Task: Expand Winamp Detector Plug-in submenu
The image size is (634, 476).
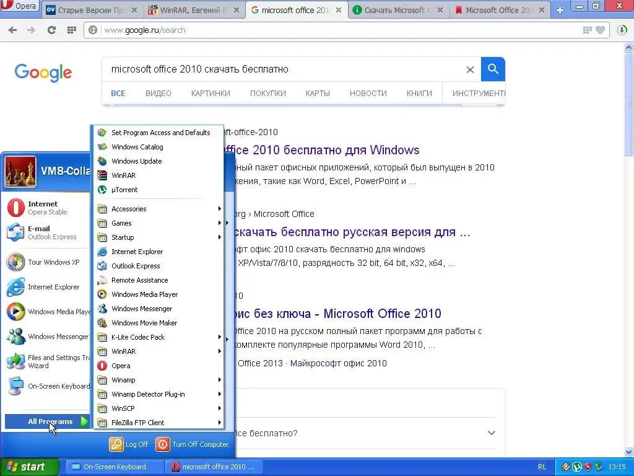Action: click(158, 394)
